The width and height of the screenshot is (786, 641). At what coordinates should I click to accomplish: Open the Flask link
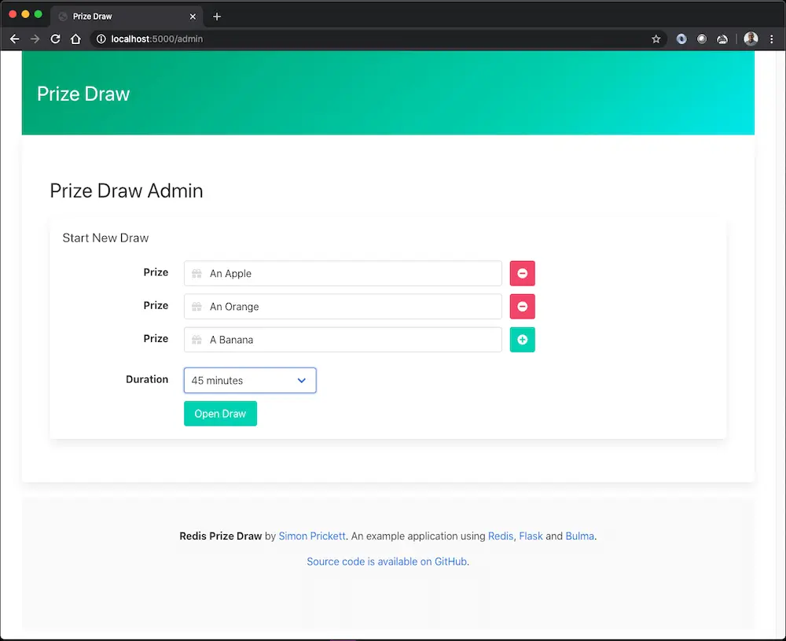pyautogui.click(x=531, y=536)
